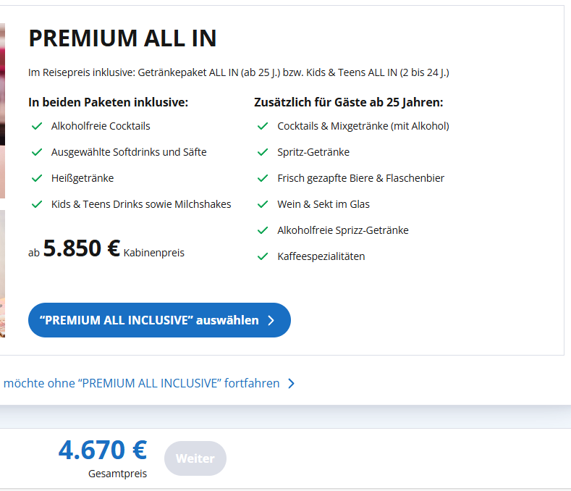Click checkmark icon beside Alkoholfreie Cocktails
The image size is (571, 491).
37,126
